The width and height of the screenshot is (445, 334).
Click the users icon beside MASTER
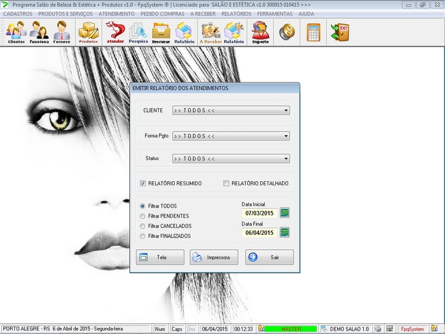coord(261,328)
